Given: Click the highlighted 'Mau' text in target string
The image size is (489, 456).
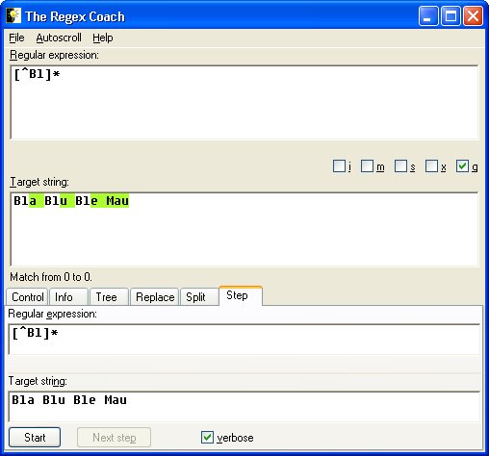Looking at the screenshot, I should (117, 201).
